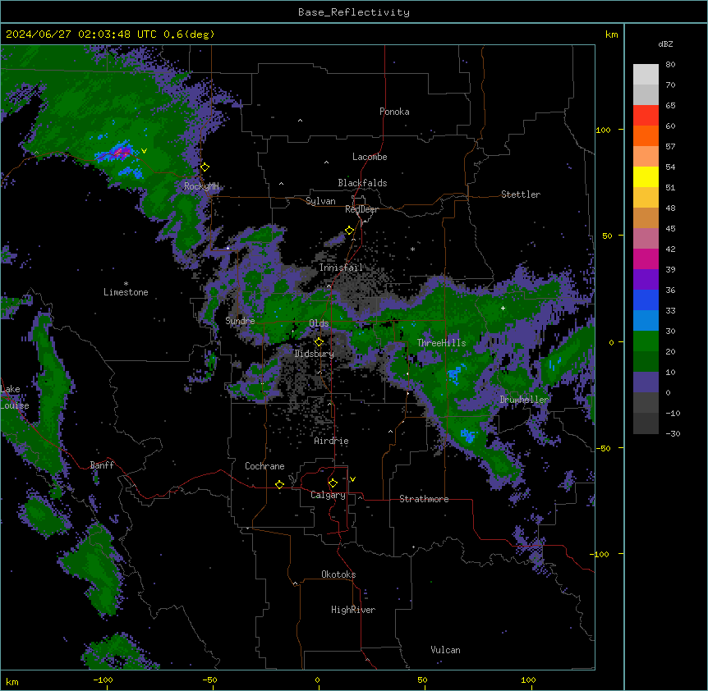The image size is (708, 691).
Task: Select the Strathmore label
Action: tap(424, 499)
